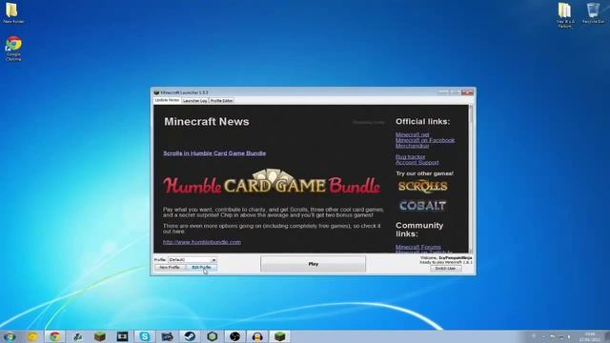Open the Google Chrome desktop shortcut
Image resolution: width=610 pixels, height=343 pixels.
tap(13, 49)
